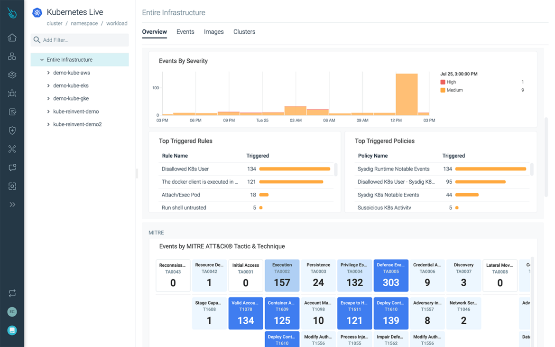Click the Top Triggered Policies scrollbar
This screenshot has width=555, height=347.
[532, 169]
